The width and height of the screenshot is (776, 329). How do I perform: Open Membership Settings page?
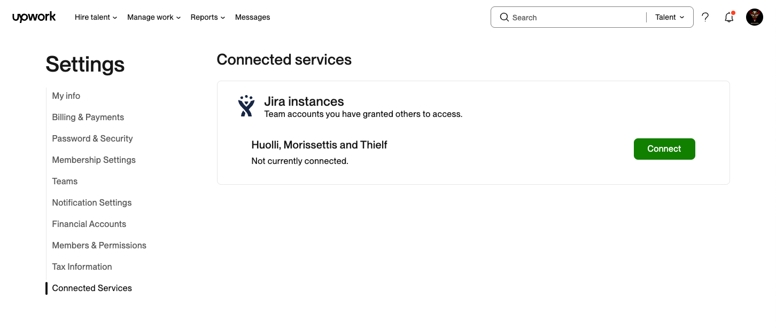pos(94,160)
